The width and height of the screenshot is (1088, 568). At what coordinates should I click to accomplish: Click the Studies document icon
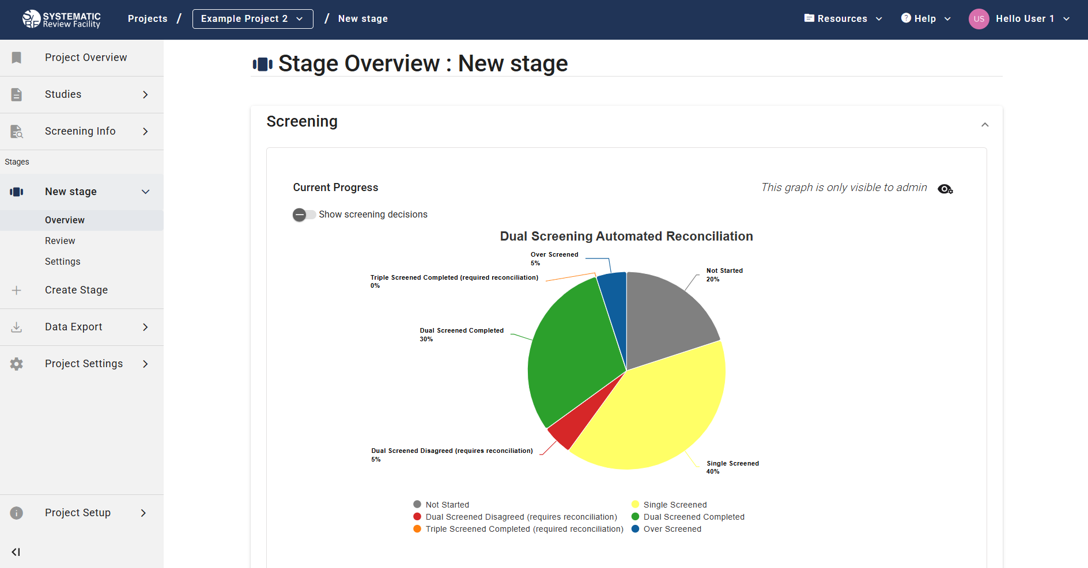click(16, 94)
